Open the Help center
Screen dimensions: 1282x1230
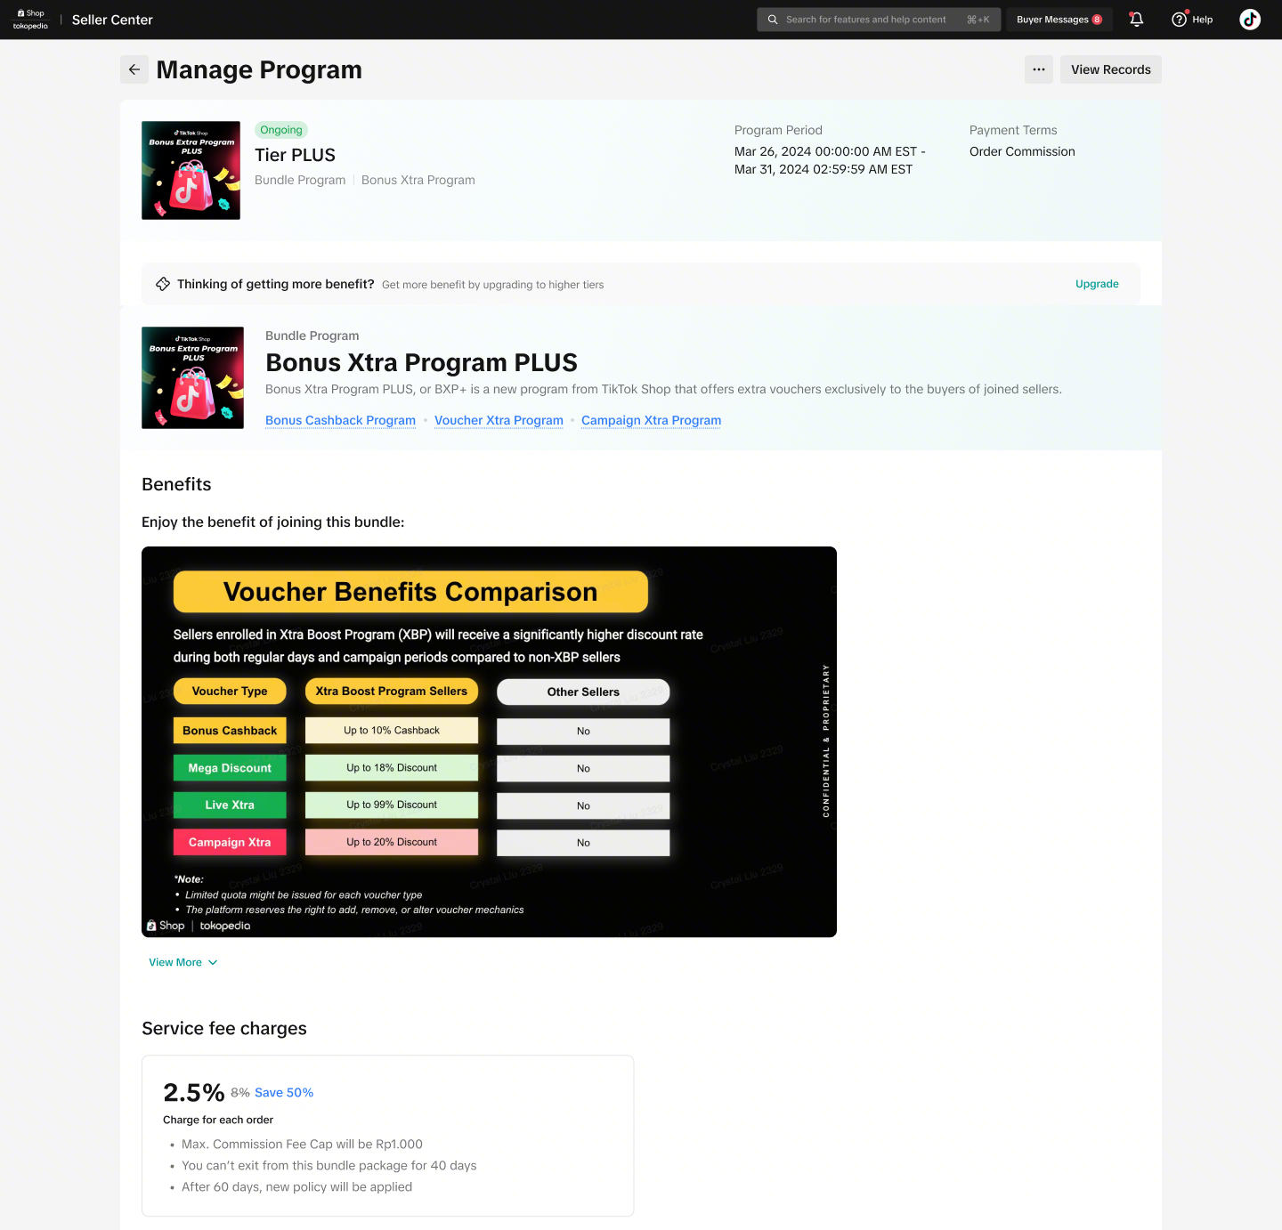click(x=1192, y=20)
